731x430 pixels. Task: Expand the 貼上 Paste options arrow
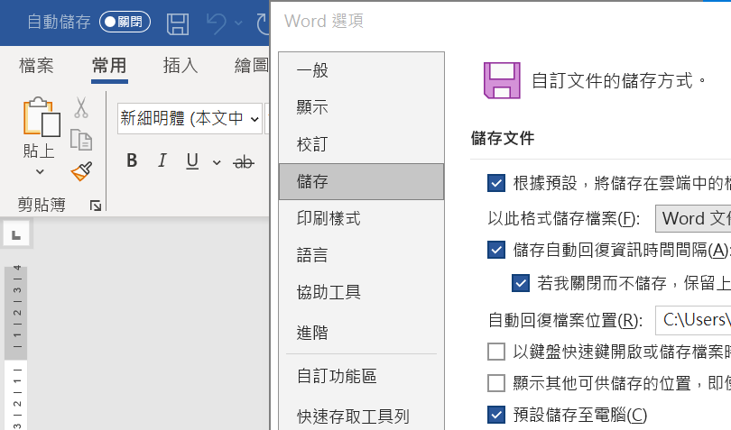(40, 171)
